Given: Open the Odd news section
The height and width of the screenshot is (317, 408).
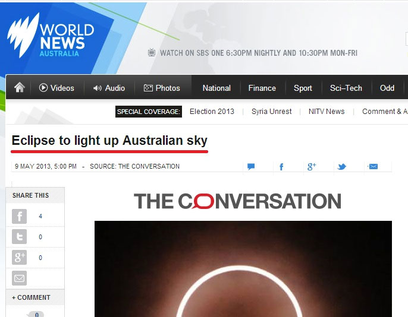Looking at the screenshot, I should pos(387,88).
